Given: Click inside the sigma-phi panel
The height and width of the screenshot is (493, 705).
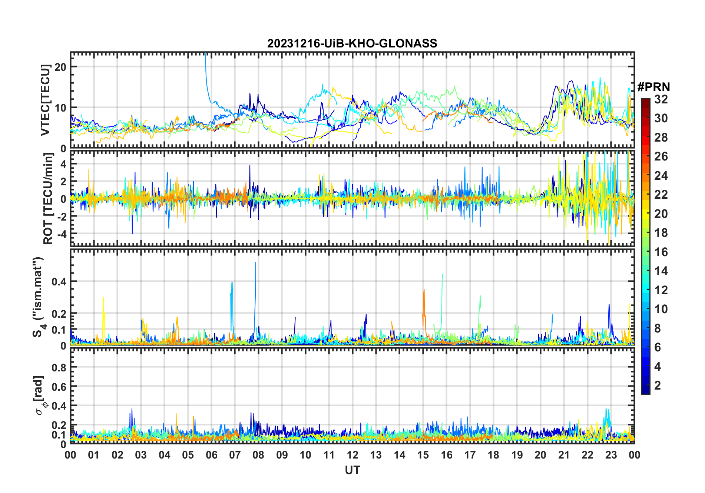Looking at the screenshot, I should (x=352, y=396).
